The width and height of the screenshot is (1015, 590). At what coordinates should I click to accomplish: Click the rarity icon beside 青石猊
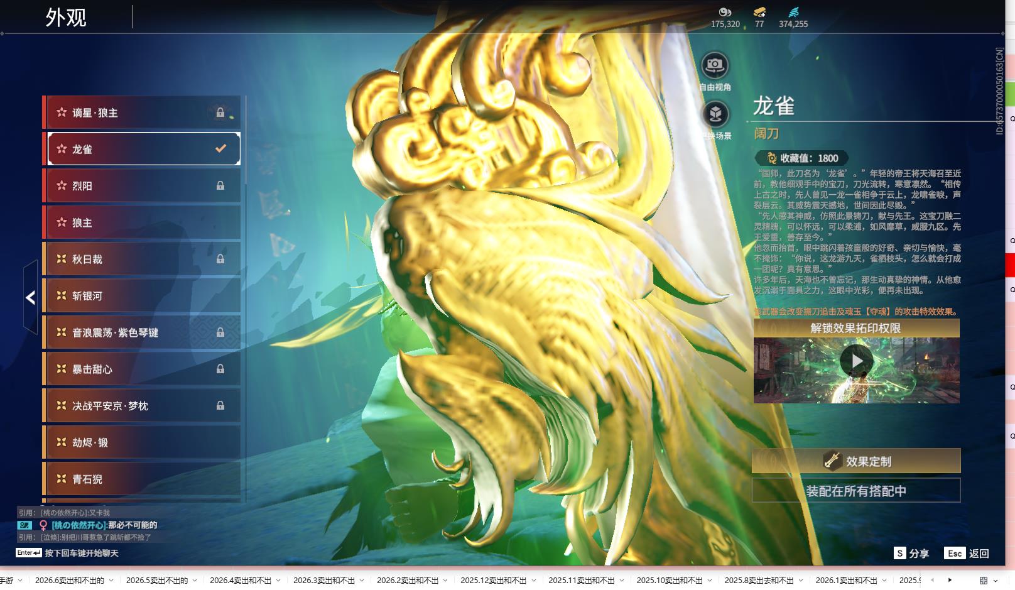point(62,479)
